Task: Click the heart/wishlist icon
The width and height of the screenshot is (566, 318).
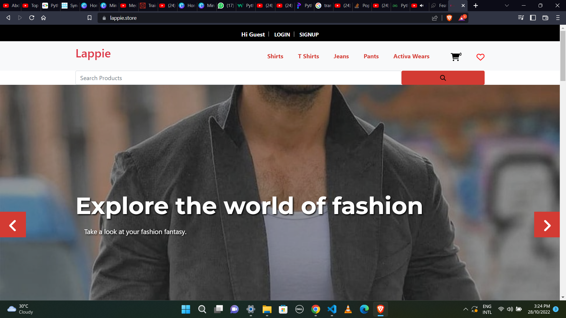Action: pos(481,57)
